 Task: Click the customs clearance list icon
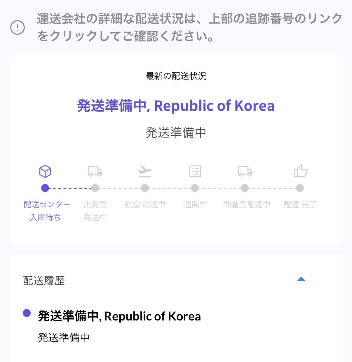tap(195, 171)
